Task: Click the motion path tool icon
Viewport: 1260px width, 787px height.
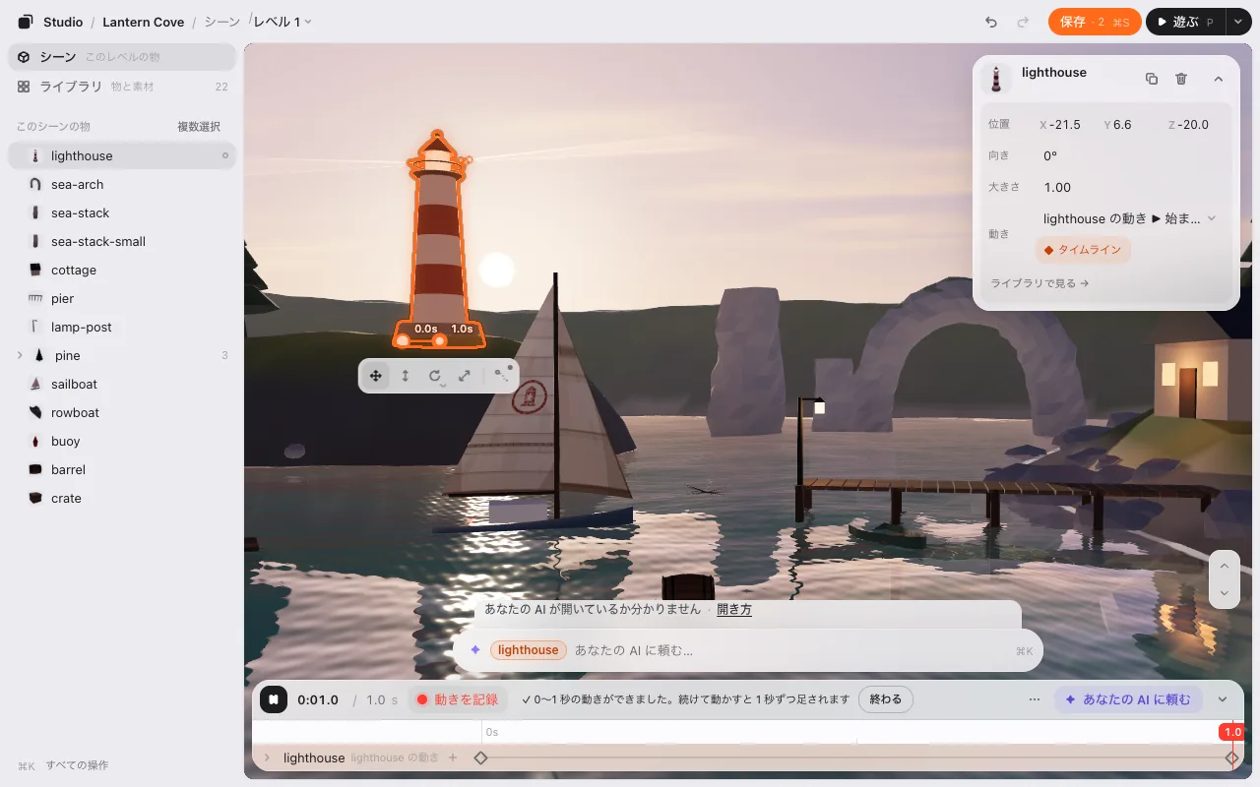Action: click(x=503, y=374)
